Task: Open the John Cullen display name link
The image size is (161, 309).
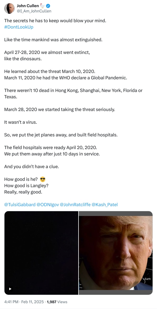Action: point(28,6)
